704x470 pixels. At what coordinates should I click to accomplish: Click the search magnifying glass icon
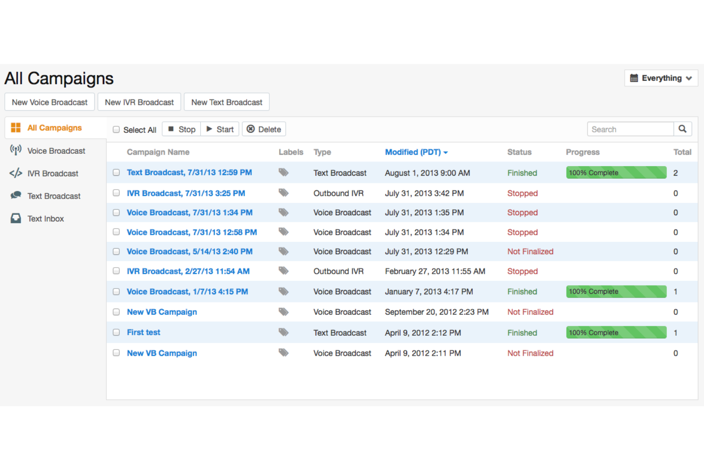[x=682, y=129]
